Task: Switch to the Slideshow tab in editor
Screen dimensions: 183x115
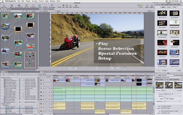Action: pos(46,72)
